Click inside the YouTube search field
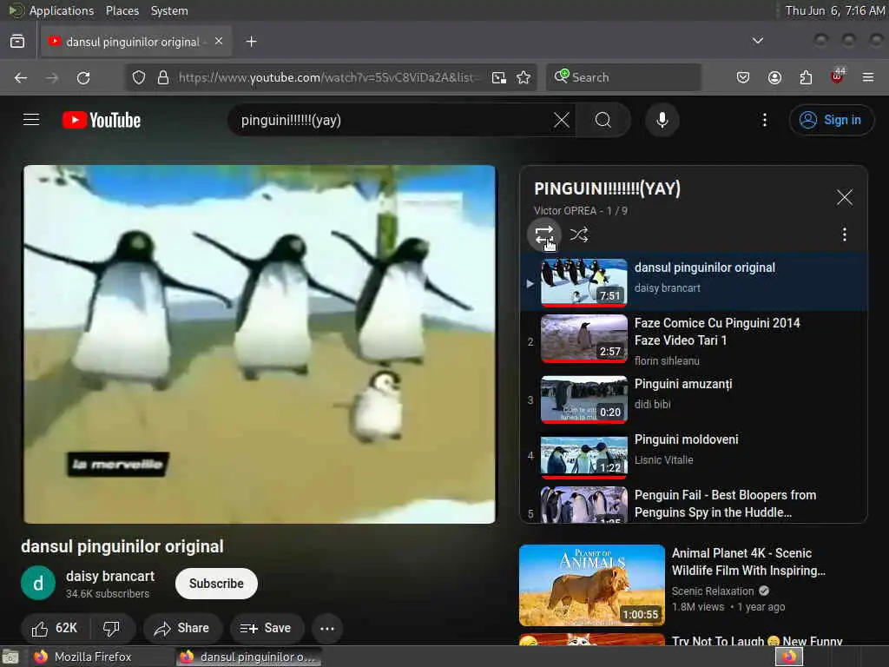This screenshot has height=667, width=889. [392, 120]
